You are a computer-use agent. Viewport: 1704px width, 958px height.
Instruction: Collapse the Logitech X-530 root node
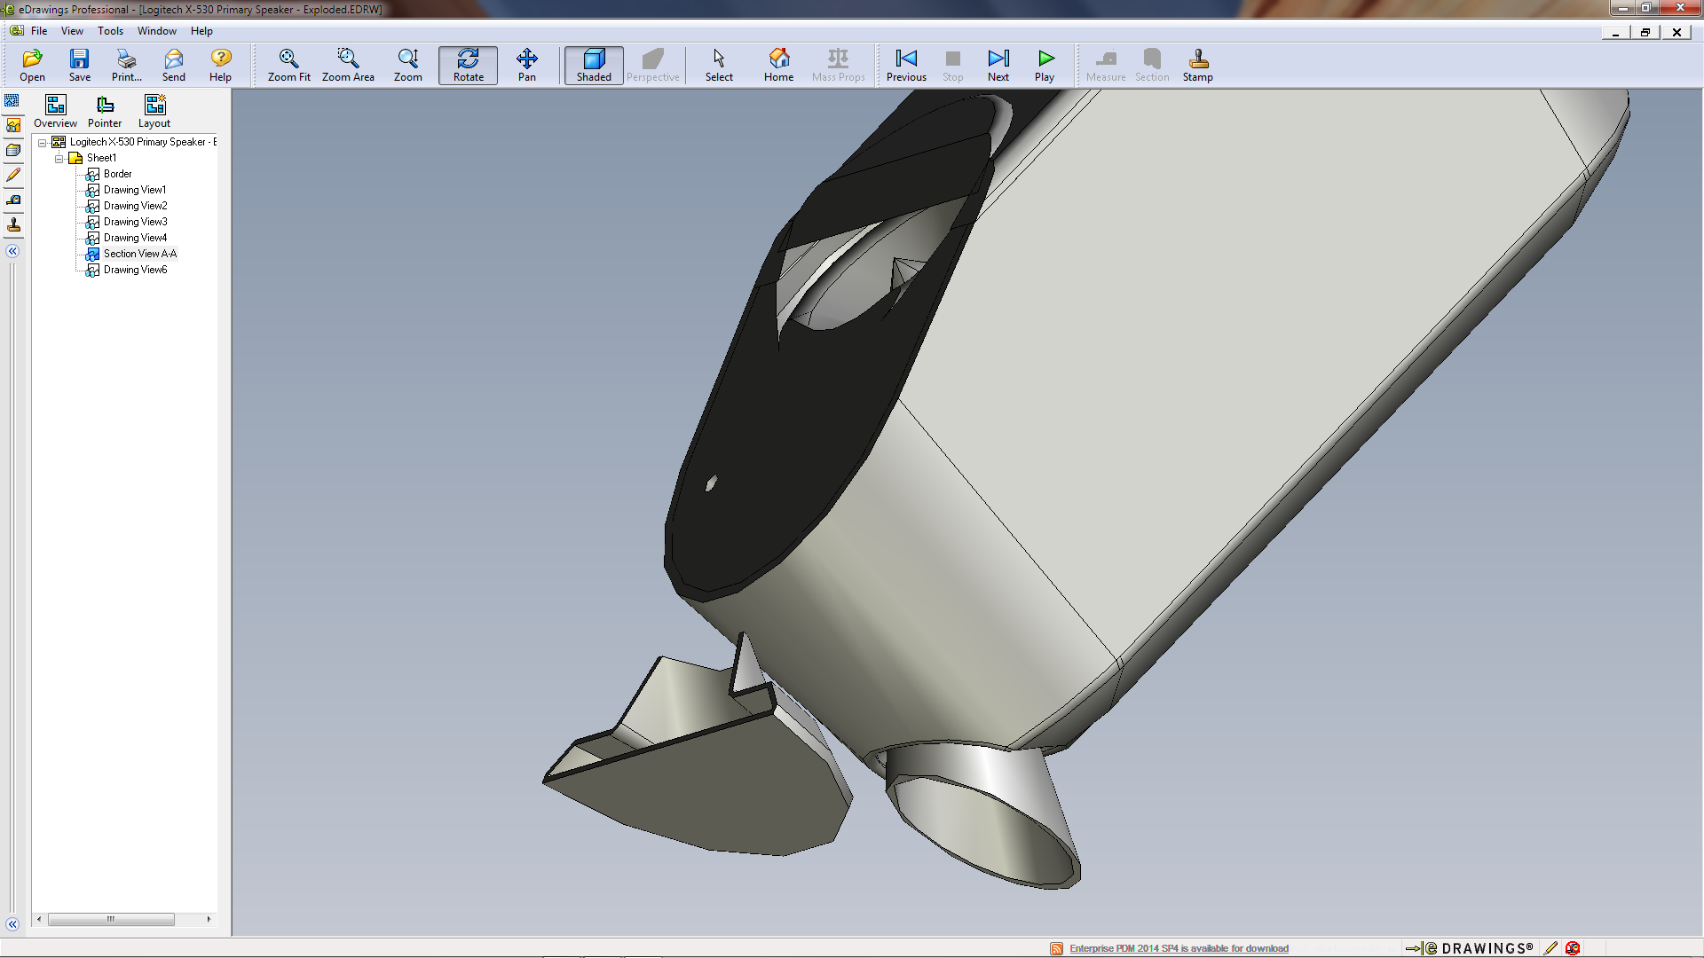point(42,143)
